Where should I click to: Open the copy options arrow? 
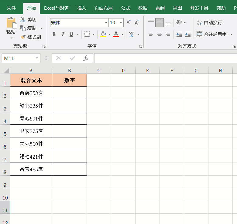point(41,28)
